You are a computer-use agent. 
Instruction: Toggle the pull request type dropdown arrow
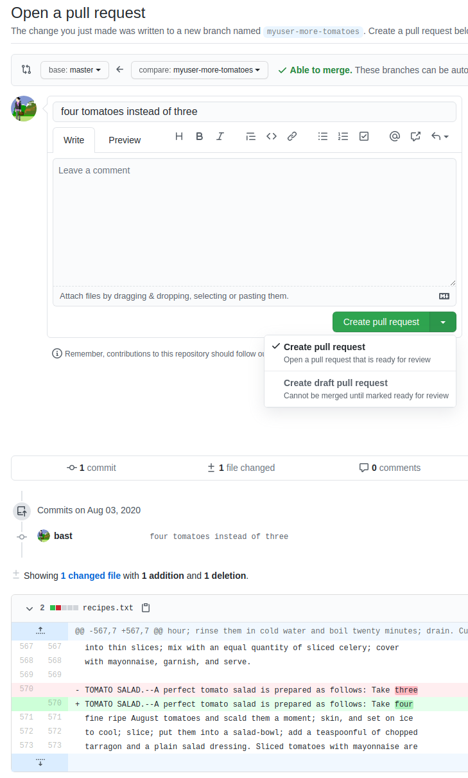pyautogui.click(x=443, y=322)
